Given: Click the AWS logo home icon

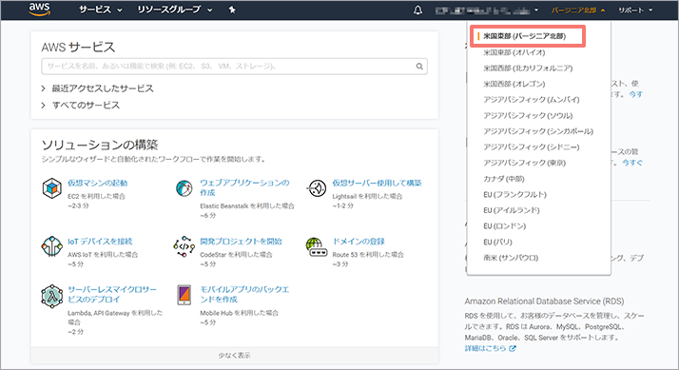Looking at the screenshot, I should [x=39, y=10].
